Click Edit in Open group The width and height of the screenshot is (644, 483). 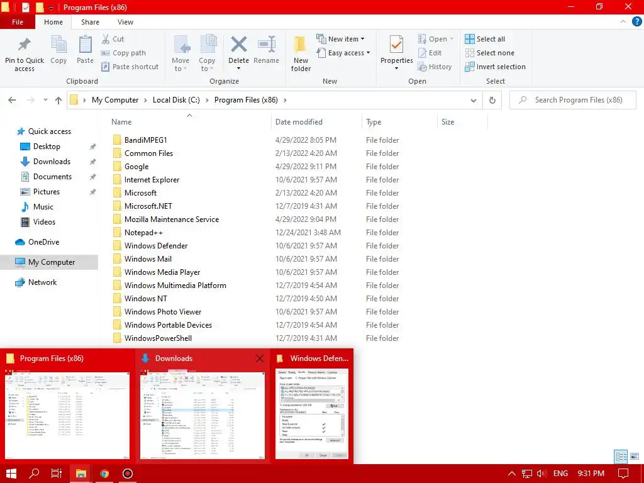[430, 53]
